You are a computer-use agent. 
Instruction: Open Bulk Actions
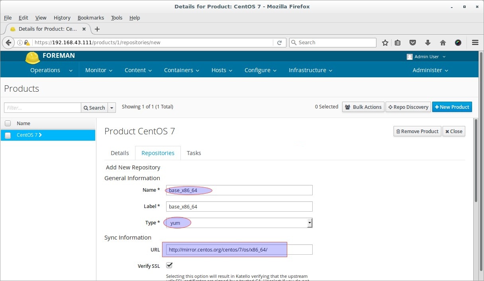point(363,107)
